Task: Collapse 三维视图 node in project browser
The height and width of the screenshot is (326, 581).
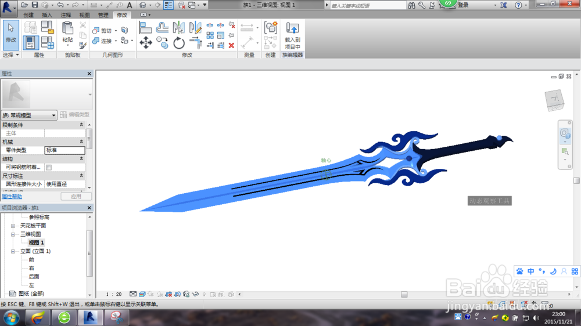Action: tap(13, 234)
